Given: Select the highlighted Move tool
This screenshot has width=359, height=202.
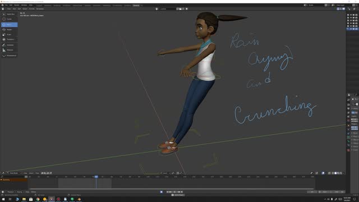Looking at the screenshot, I should [9, 25].
